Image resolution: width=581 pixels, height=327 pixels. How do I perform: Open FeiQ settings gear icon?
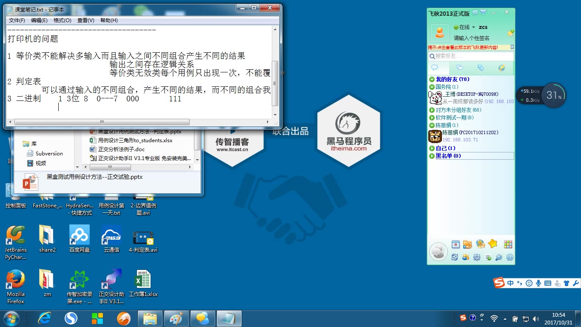[x=477, y=257]
